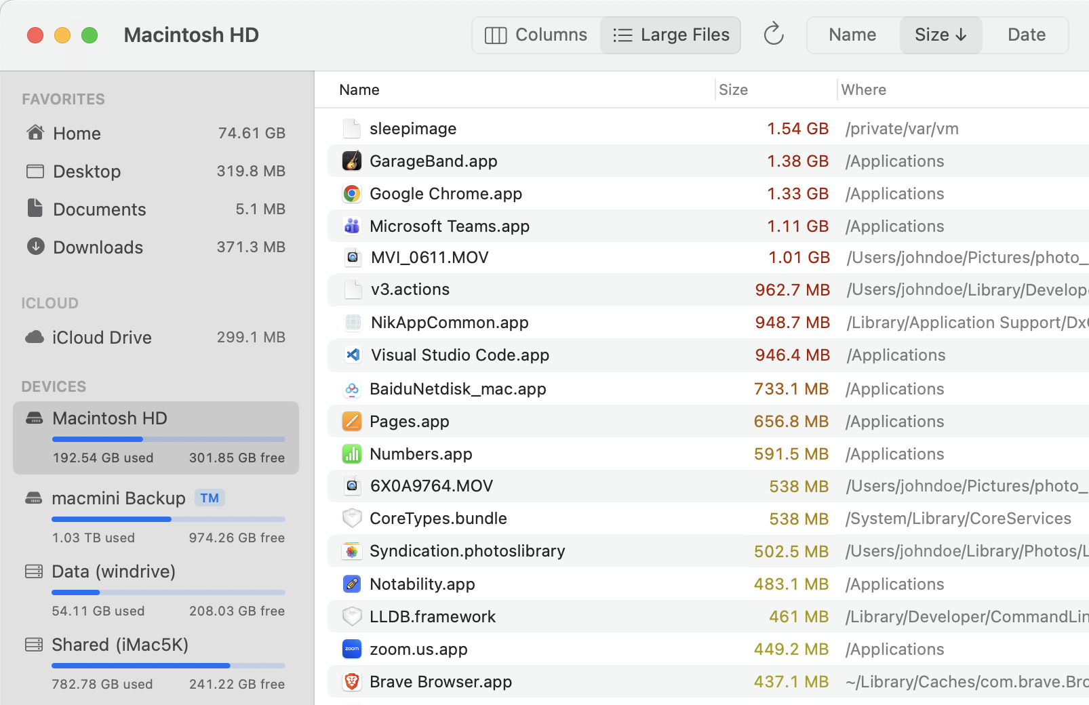Click the sleepimage blank file icon
Screen dimensions: 1089x705
pyautogui.click(x=352, y=128)
